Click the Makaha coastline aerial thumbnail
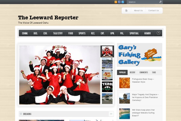Screen dimensions: 181x121 point(125,114)
